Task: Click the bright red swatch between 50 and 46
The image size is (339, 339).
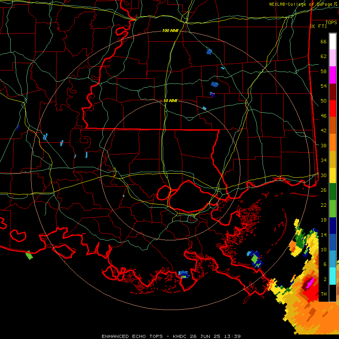Action: tap(333, 108)
